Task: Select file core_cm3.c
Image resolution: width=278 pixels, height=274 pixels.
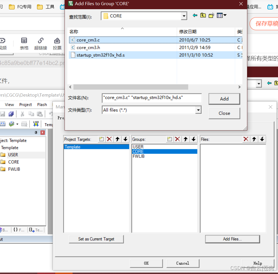Action: tap(88, 40)
